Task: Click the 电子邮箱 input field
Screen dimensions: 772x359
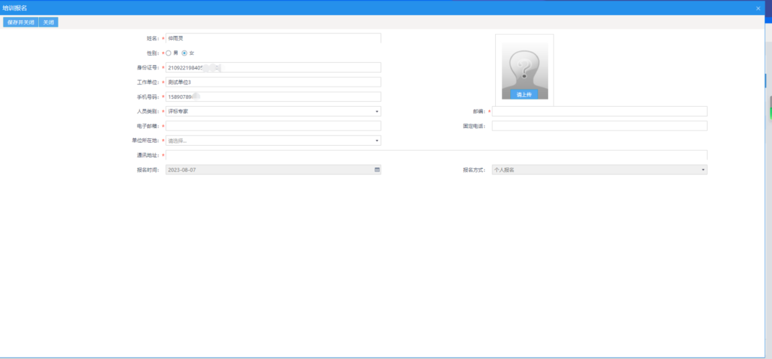Action: (273, 126)
